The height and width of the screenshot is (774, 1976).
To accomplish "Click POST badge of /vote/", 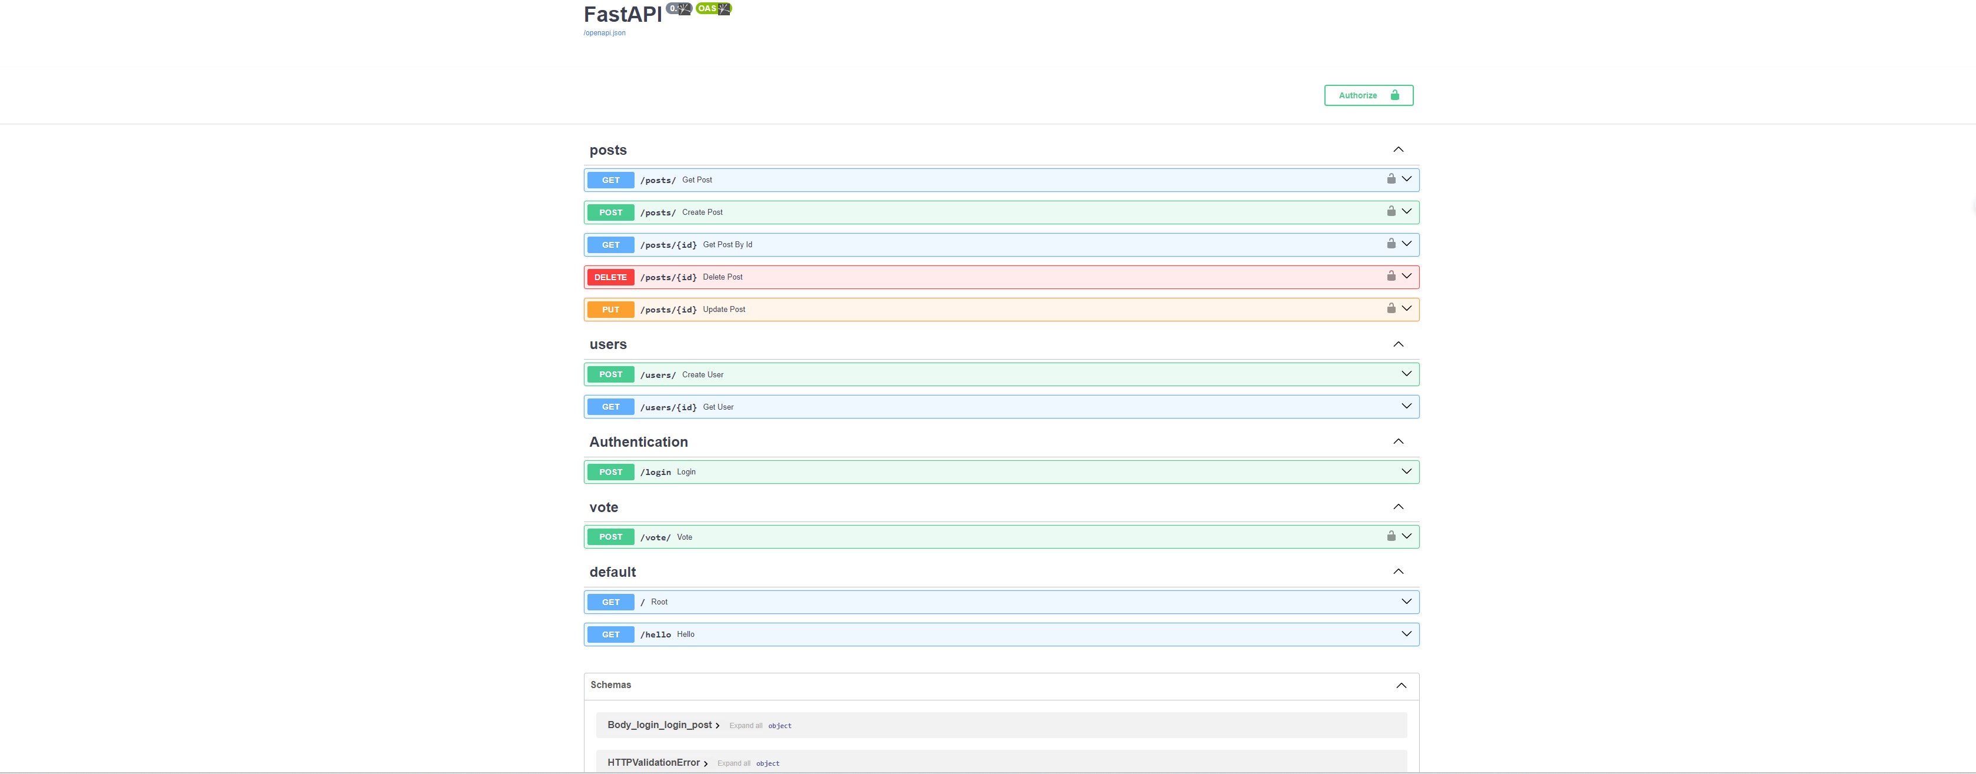I will click(x=610, y=537).
